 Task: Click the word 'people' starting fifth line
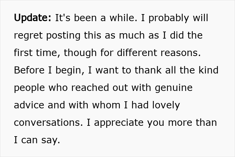point(28,88)
